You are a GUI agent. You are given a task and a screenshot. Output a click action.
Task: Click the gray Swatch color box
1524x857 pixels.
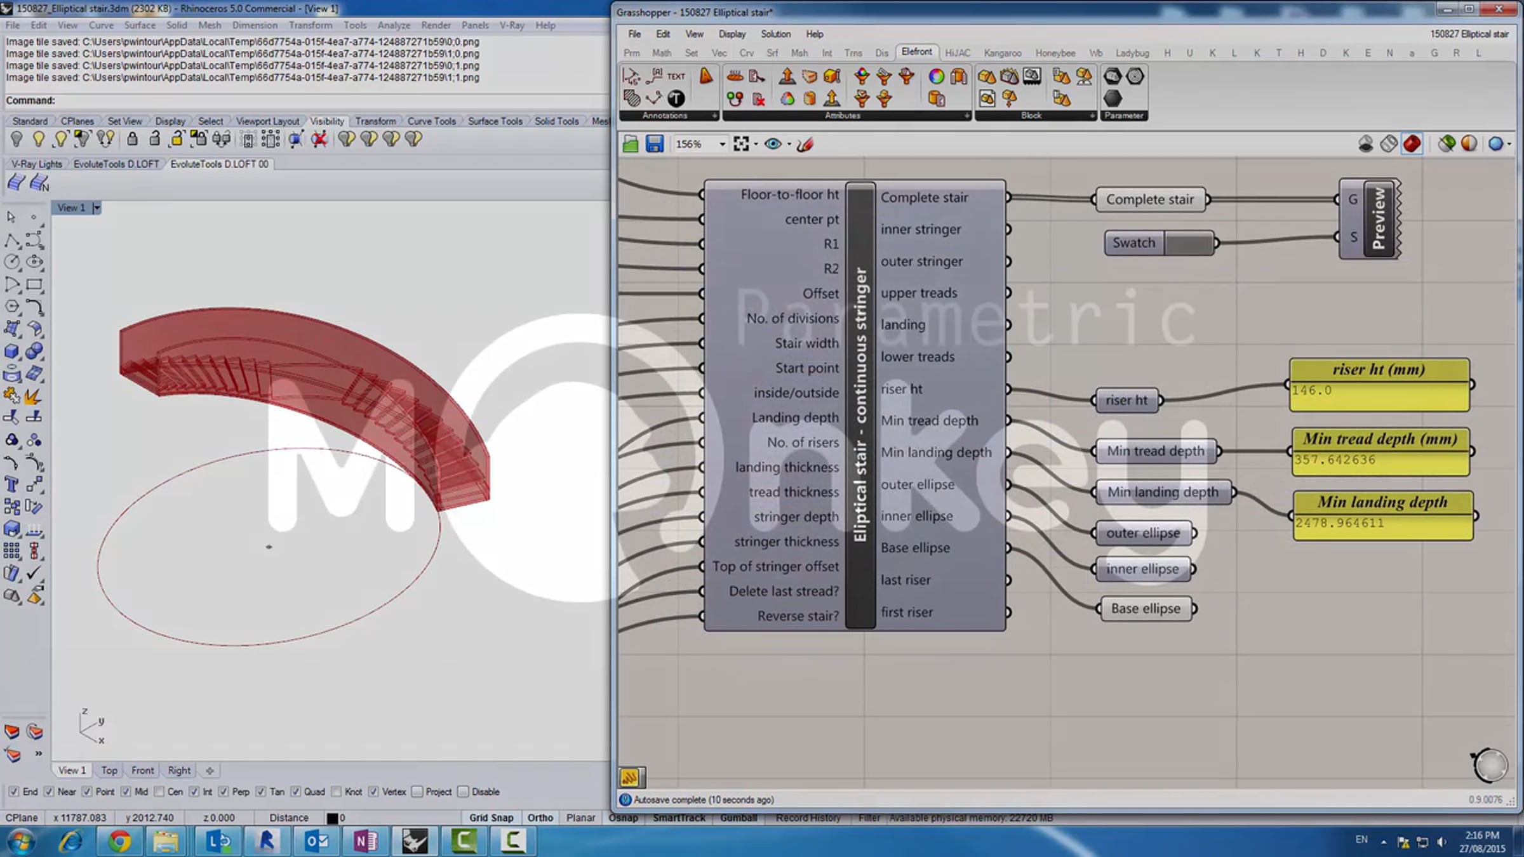pos(1188,243)
